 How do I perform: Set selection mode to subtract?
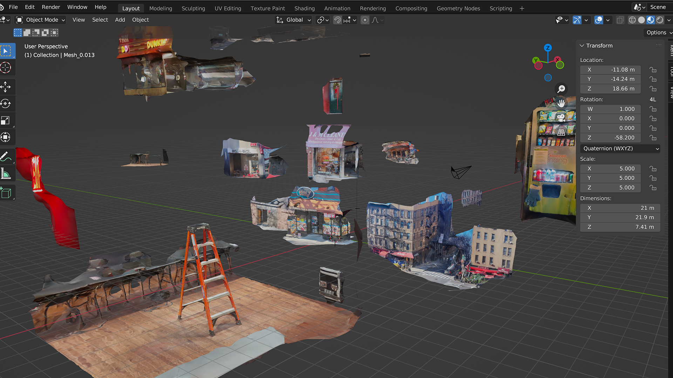(36, 33)
